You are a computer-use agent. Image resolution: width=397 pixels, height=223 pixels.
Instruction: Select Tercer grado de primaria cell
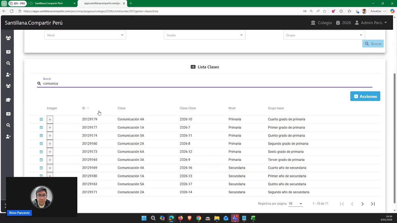(x=286, y=160)
